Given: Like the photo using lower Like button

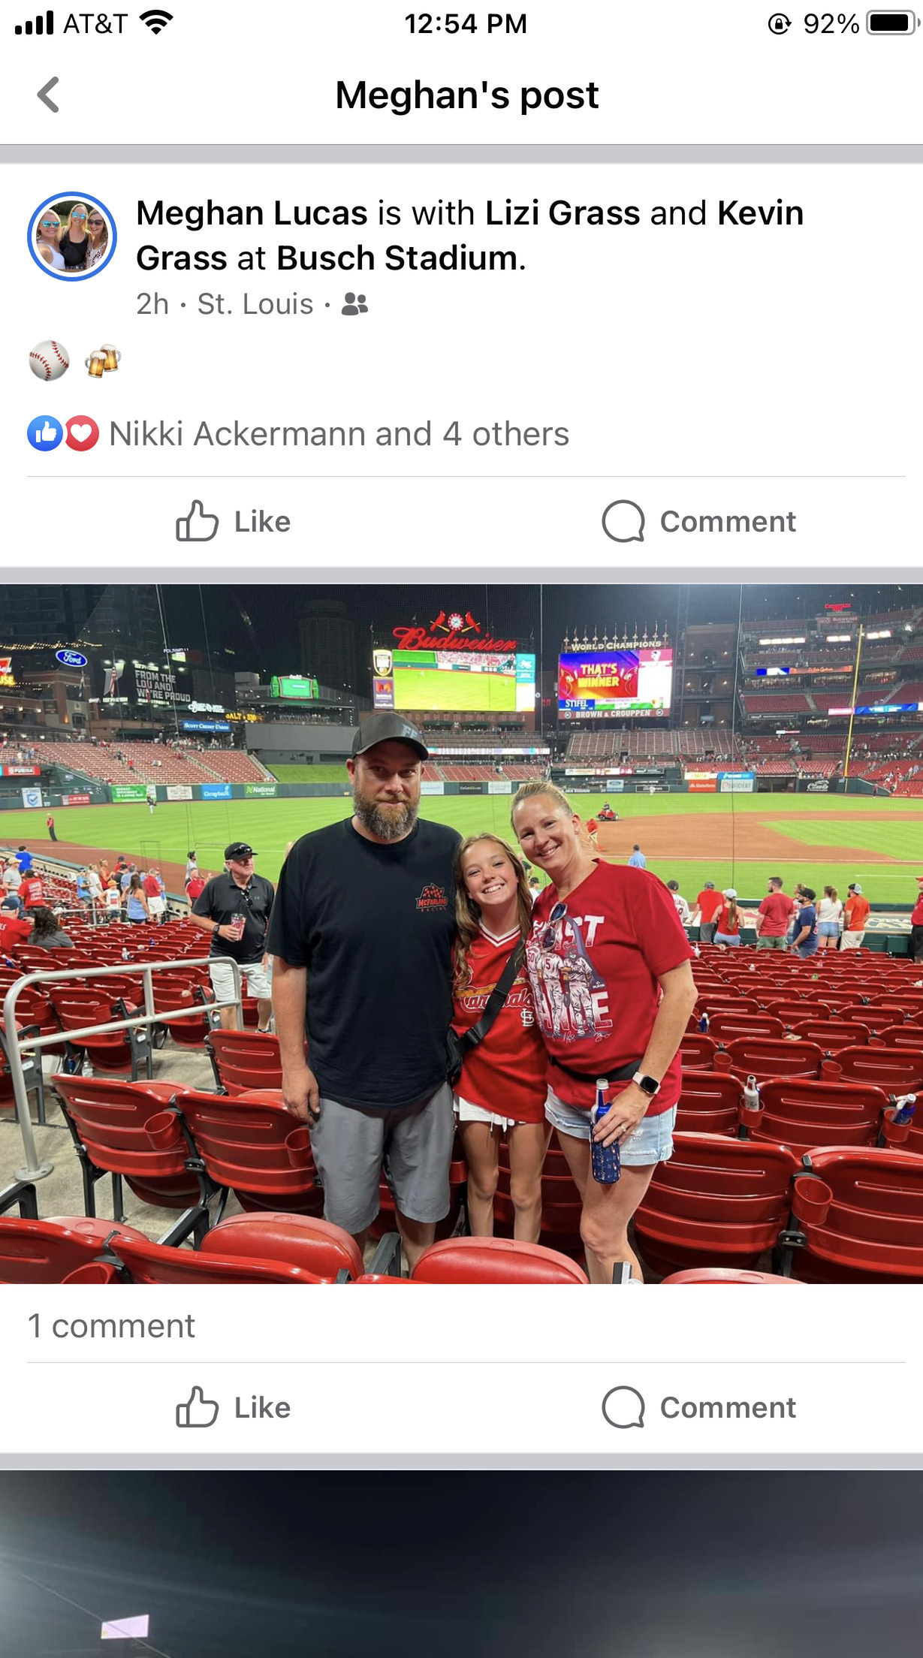Looking at the screenshot, I should click(233, 1407).
